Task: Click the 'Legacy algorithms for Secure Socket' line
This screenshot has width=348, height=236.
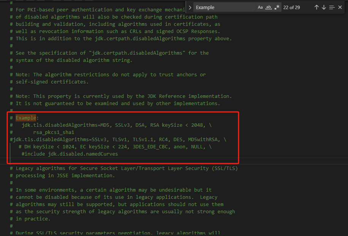Action: coord(125,168)
